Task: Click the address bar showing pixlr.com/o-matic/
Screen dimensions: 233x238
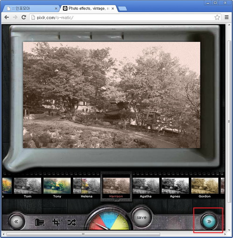Action: pyautogui.click(x=125, y=17)
